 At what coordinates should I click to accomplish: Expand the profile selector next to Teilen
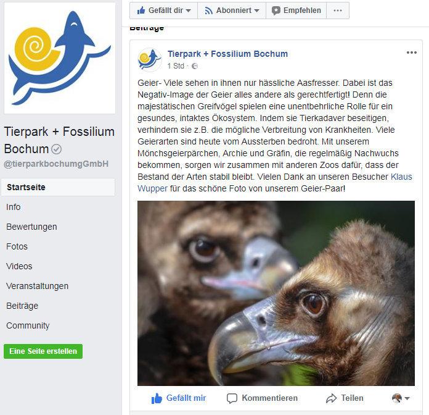401,398
